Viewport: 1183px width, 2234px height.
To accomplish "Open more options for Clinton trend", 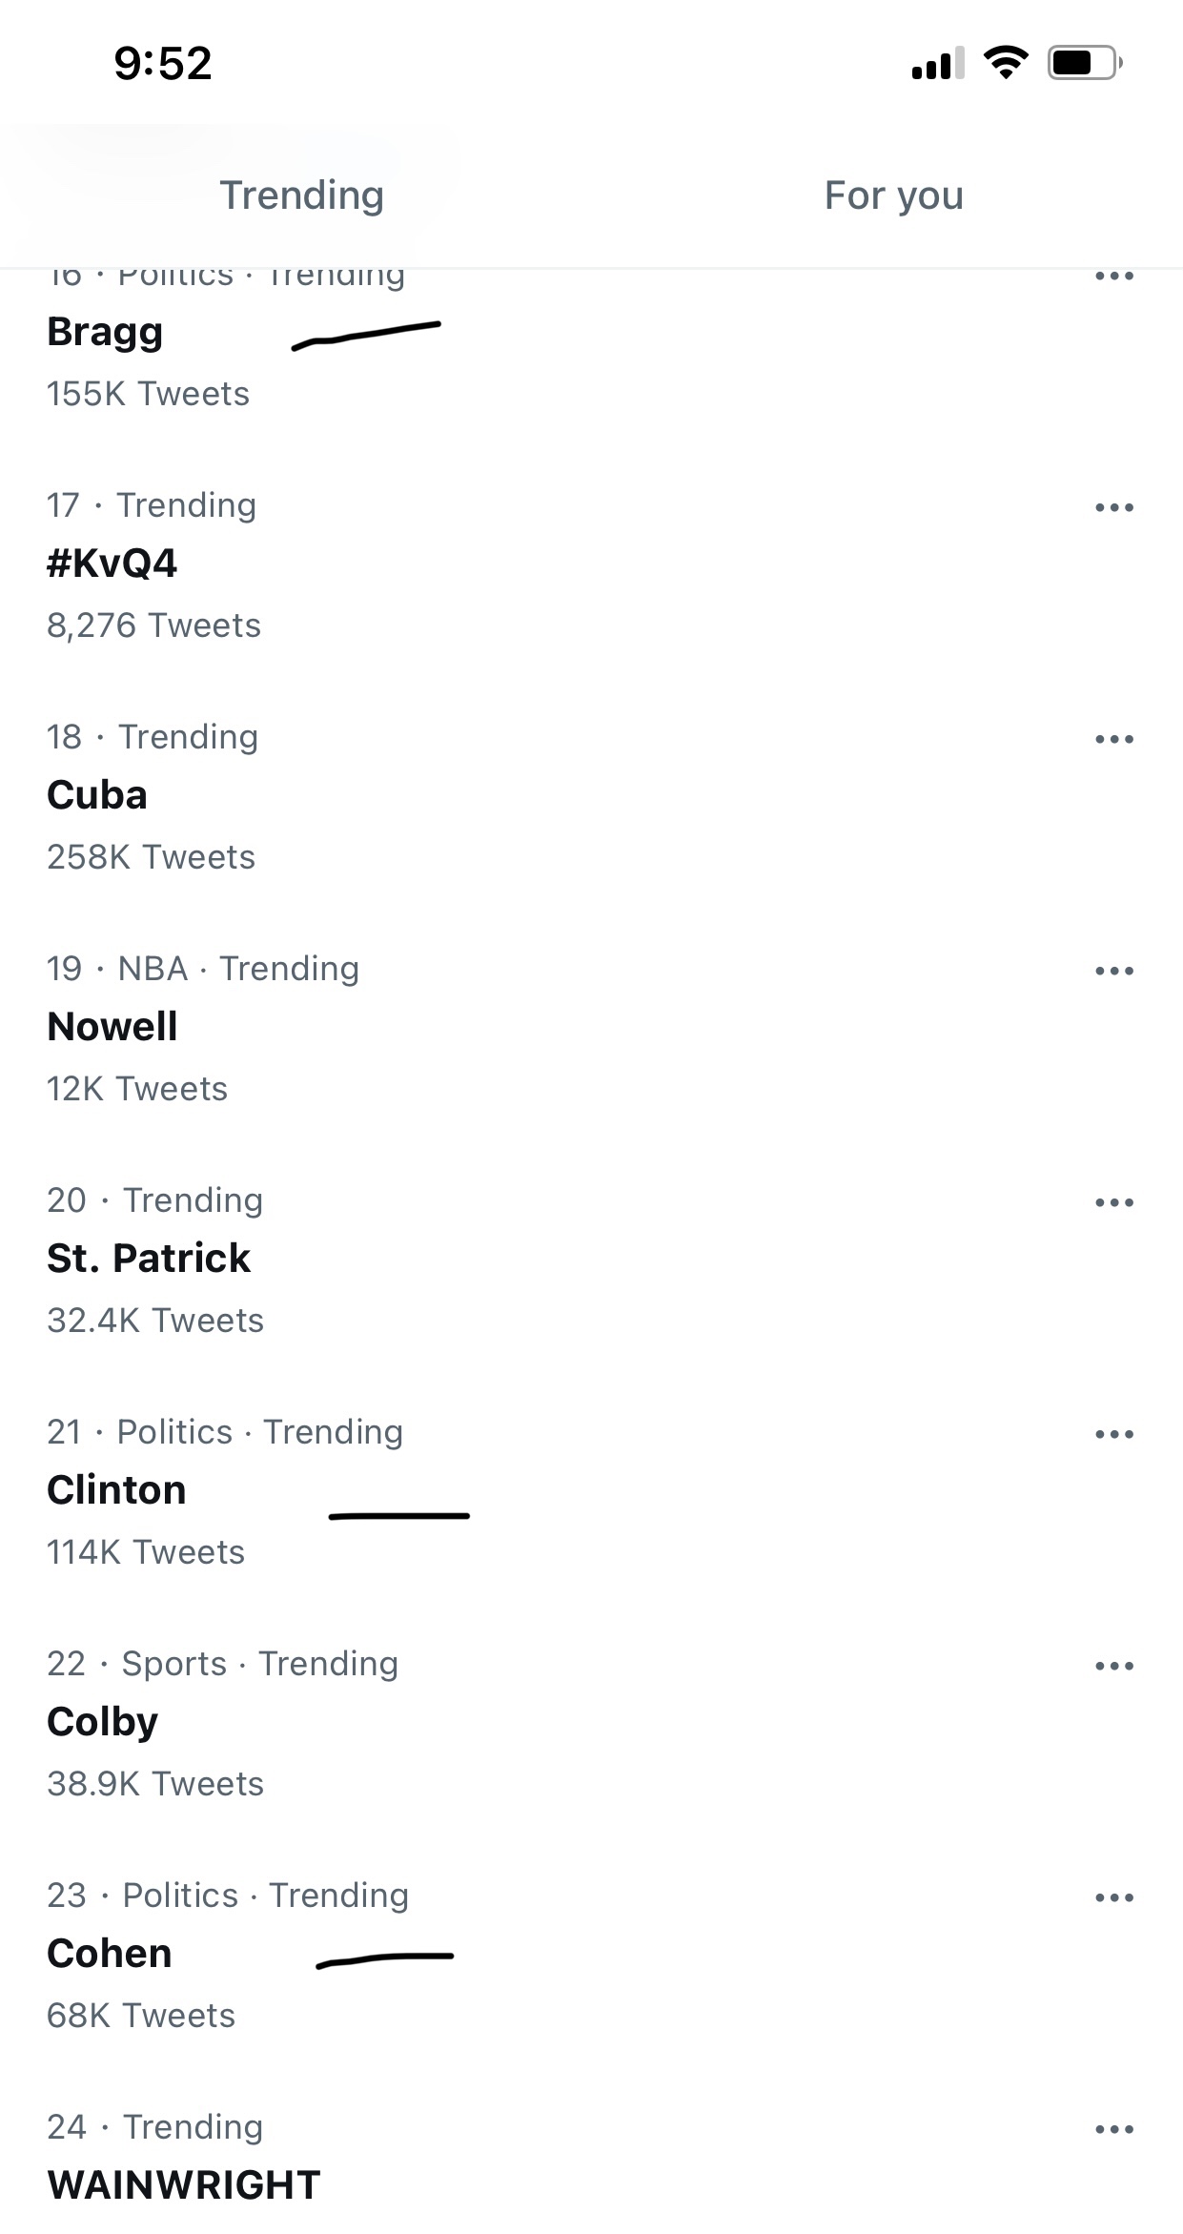I will 1114,1434.
